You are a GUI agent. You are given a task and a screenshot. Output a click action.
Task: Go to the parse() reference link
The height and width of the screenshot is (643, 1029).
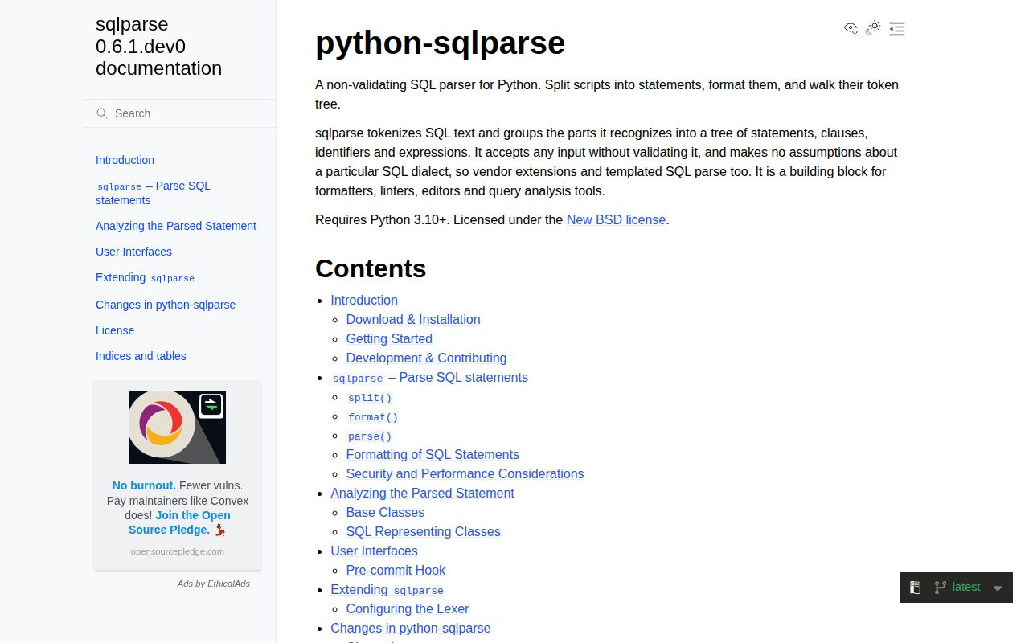pos(370,436)
